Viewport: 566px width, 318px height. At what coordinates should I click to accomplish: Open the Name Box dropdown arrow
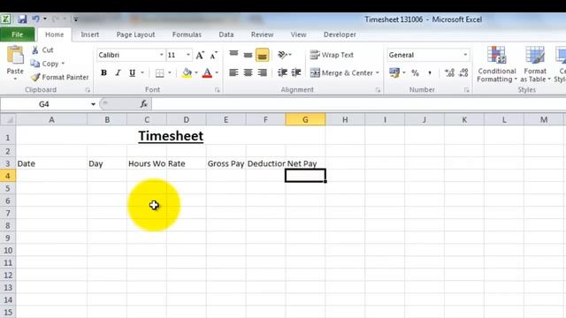pos(93,104)
